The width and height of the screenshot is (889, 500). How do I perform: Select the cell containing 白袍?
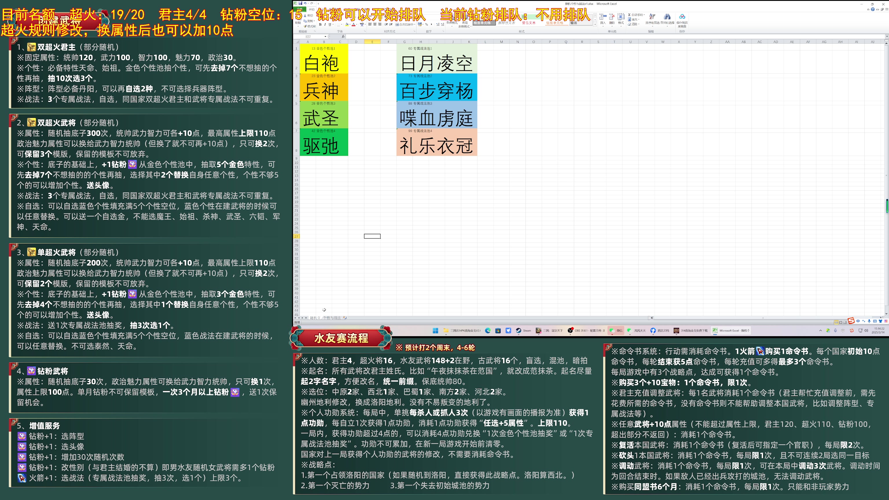(x=324, y=62)
